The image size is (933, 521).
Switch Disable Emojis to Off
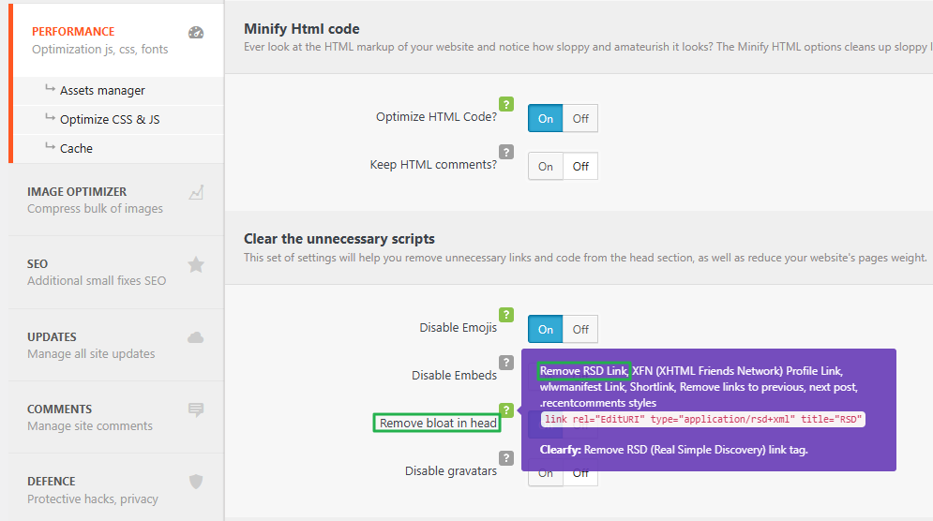pyautogui.click(x=580, y=330)
